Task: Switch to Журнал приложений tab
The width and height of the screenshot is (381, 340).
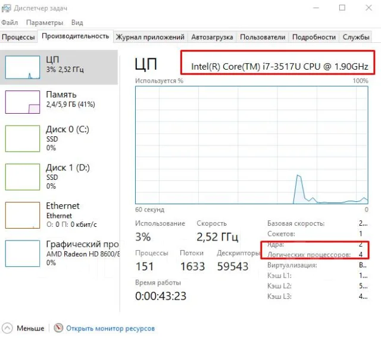Action: (150, 37)
